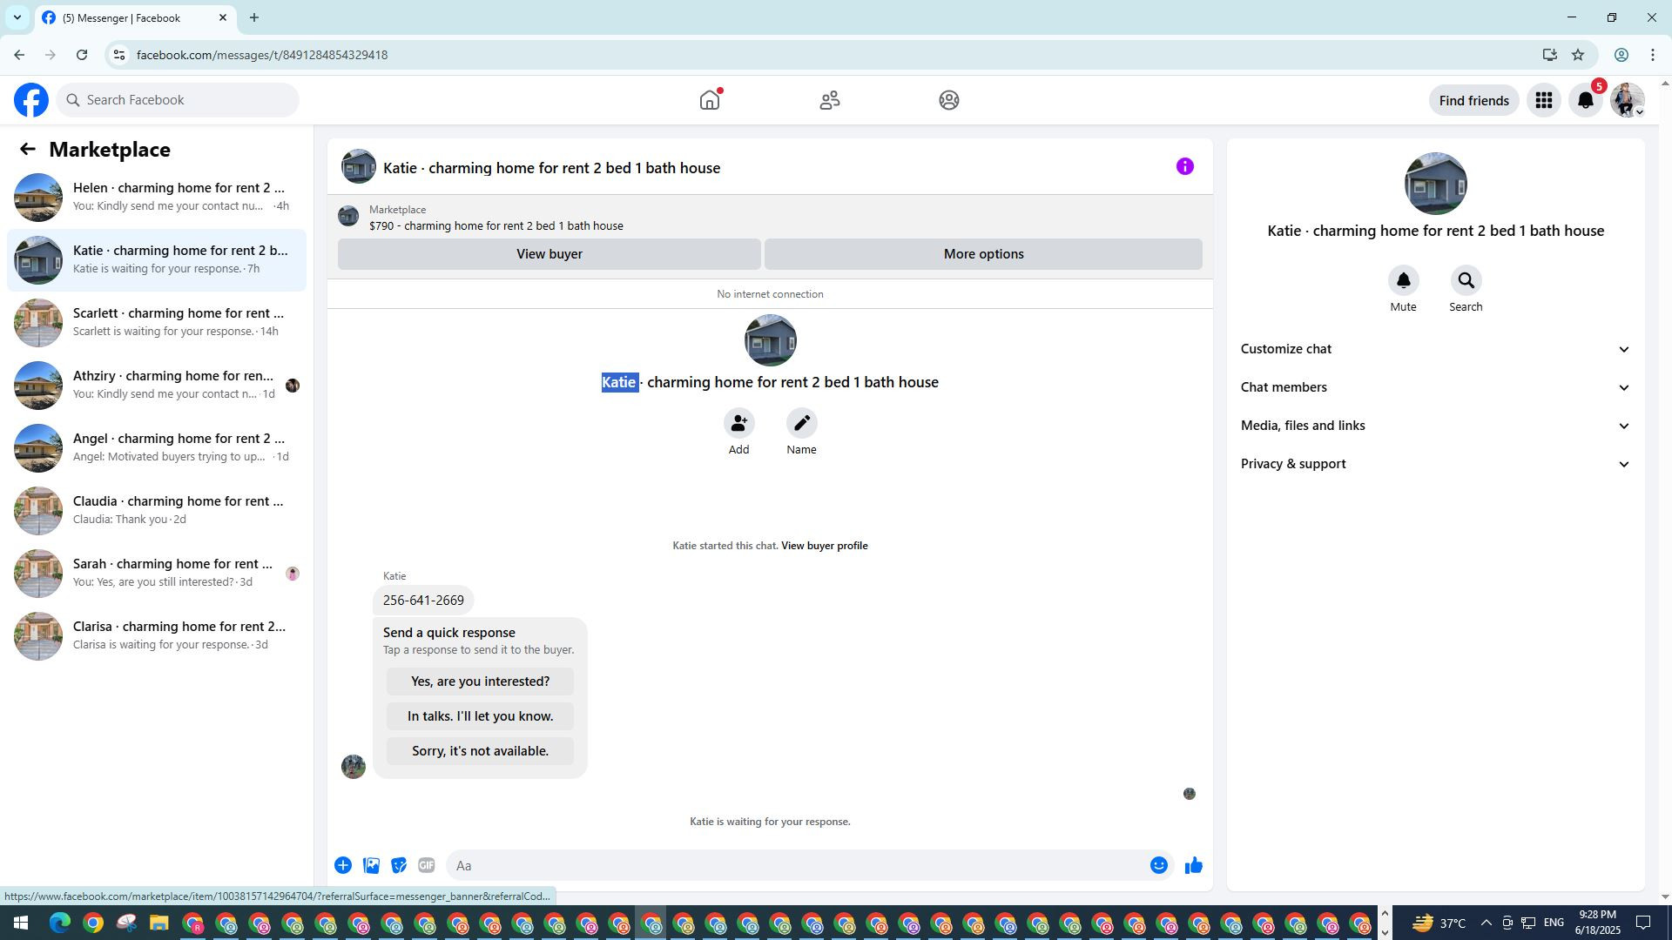Image resolution: width=1672 pixels, height=940 pixels.
Task: Open more actions plus icon in composer
Action: [x=343, y=865]
